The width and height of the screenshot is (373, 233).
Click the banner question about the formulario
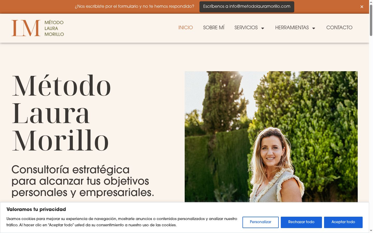coord(134,6)
